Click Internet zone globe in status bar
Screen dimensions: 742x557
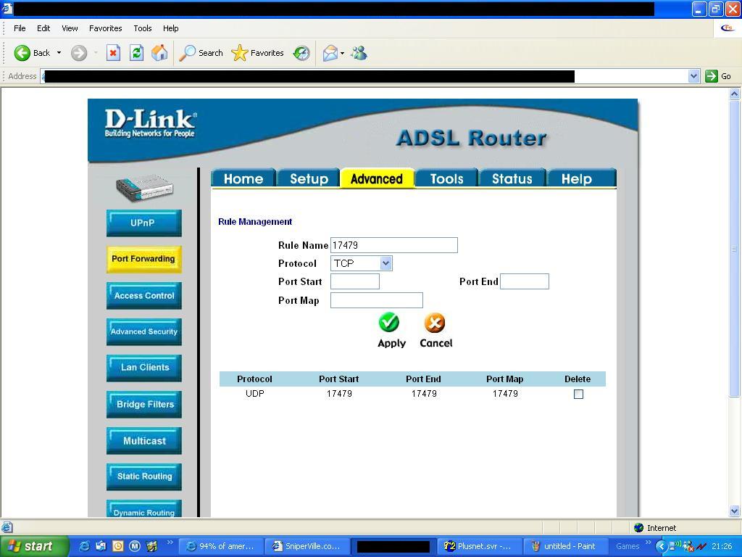(x=638, y=528)
